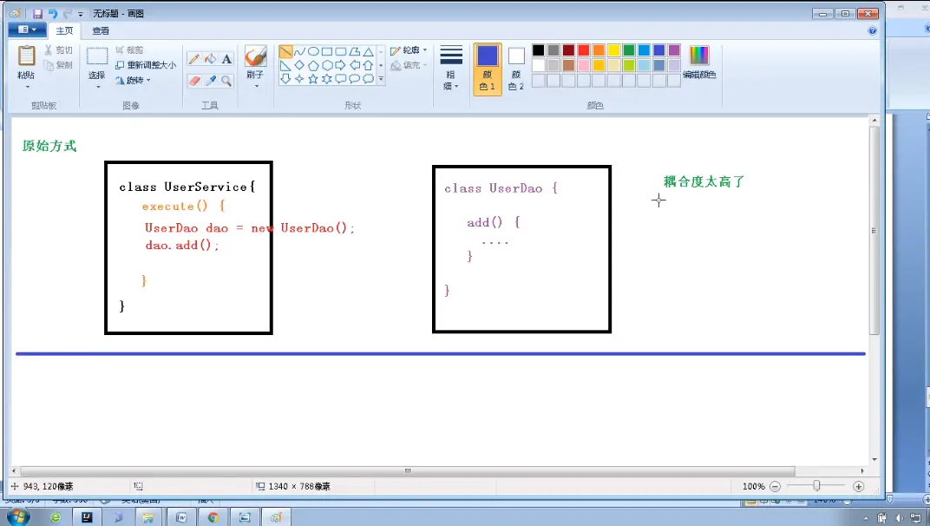This screenshot has width=930, height=526.
Task: Switch to the Home (主页) tab
Action: click(x=65, y=31)
